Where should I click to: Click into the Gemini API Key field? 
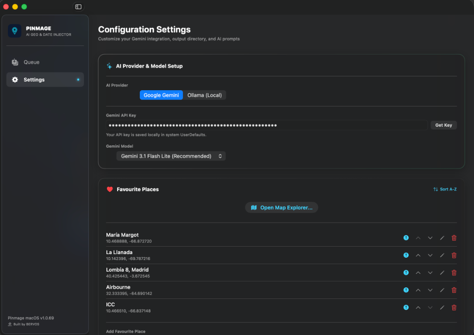pyautogui.click(x=266, y=125)
